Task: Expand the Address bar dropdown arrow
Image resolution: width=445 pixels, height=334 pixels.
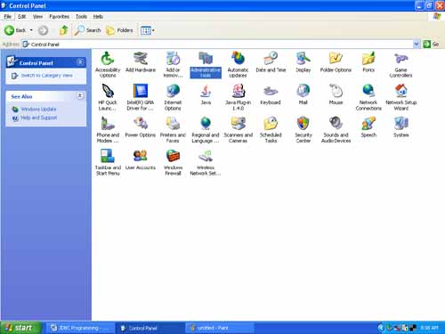Action: pyautogui.click(x=417, y=45)
